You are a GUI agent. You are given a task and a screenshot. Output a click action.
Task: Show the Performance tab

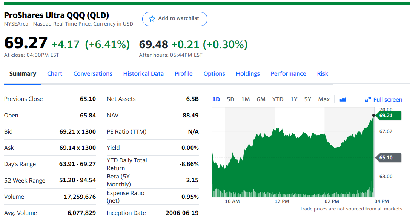[x=288, y=73]
